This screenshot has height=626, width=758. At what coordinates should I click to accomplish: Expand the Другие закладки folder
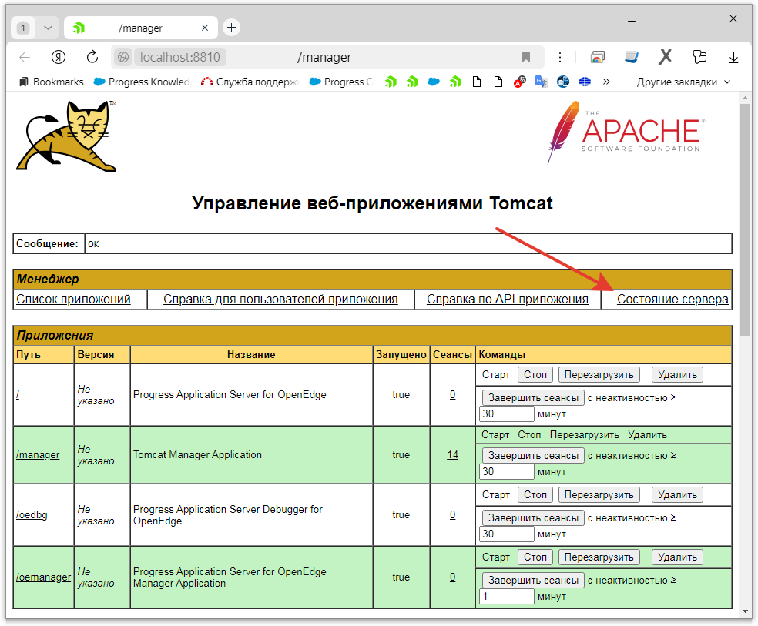(683, 82)
